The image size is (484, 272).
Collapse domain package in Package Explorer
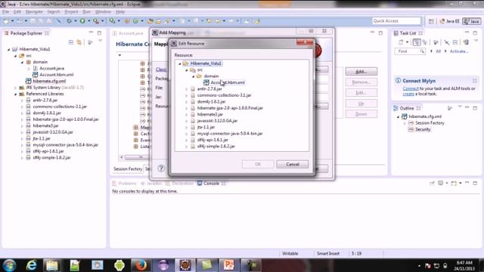click(x=22, y=62)
